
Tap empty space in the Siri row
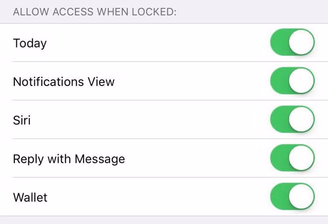[x=149, y=120]
